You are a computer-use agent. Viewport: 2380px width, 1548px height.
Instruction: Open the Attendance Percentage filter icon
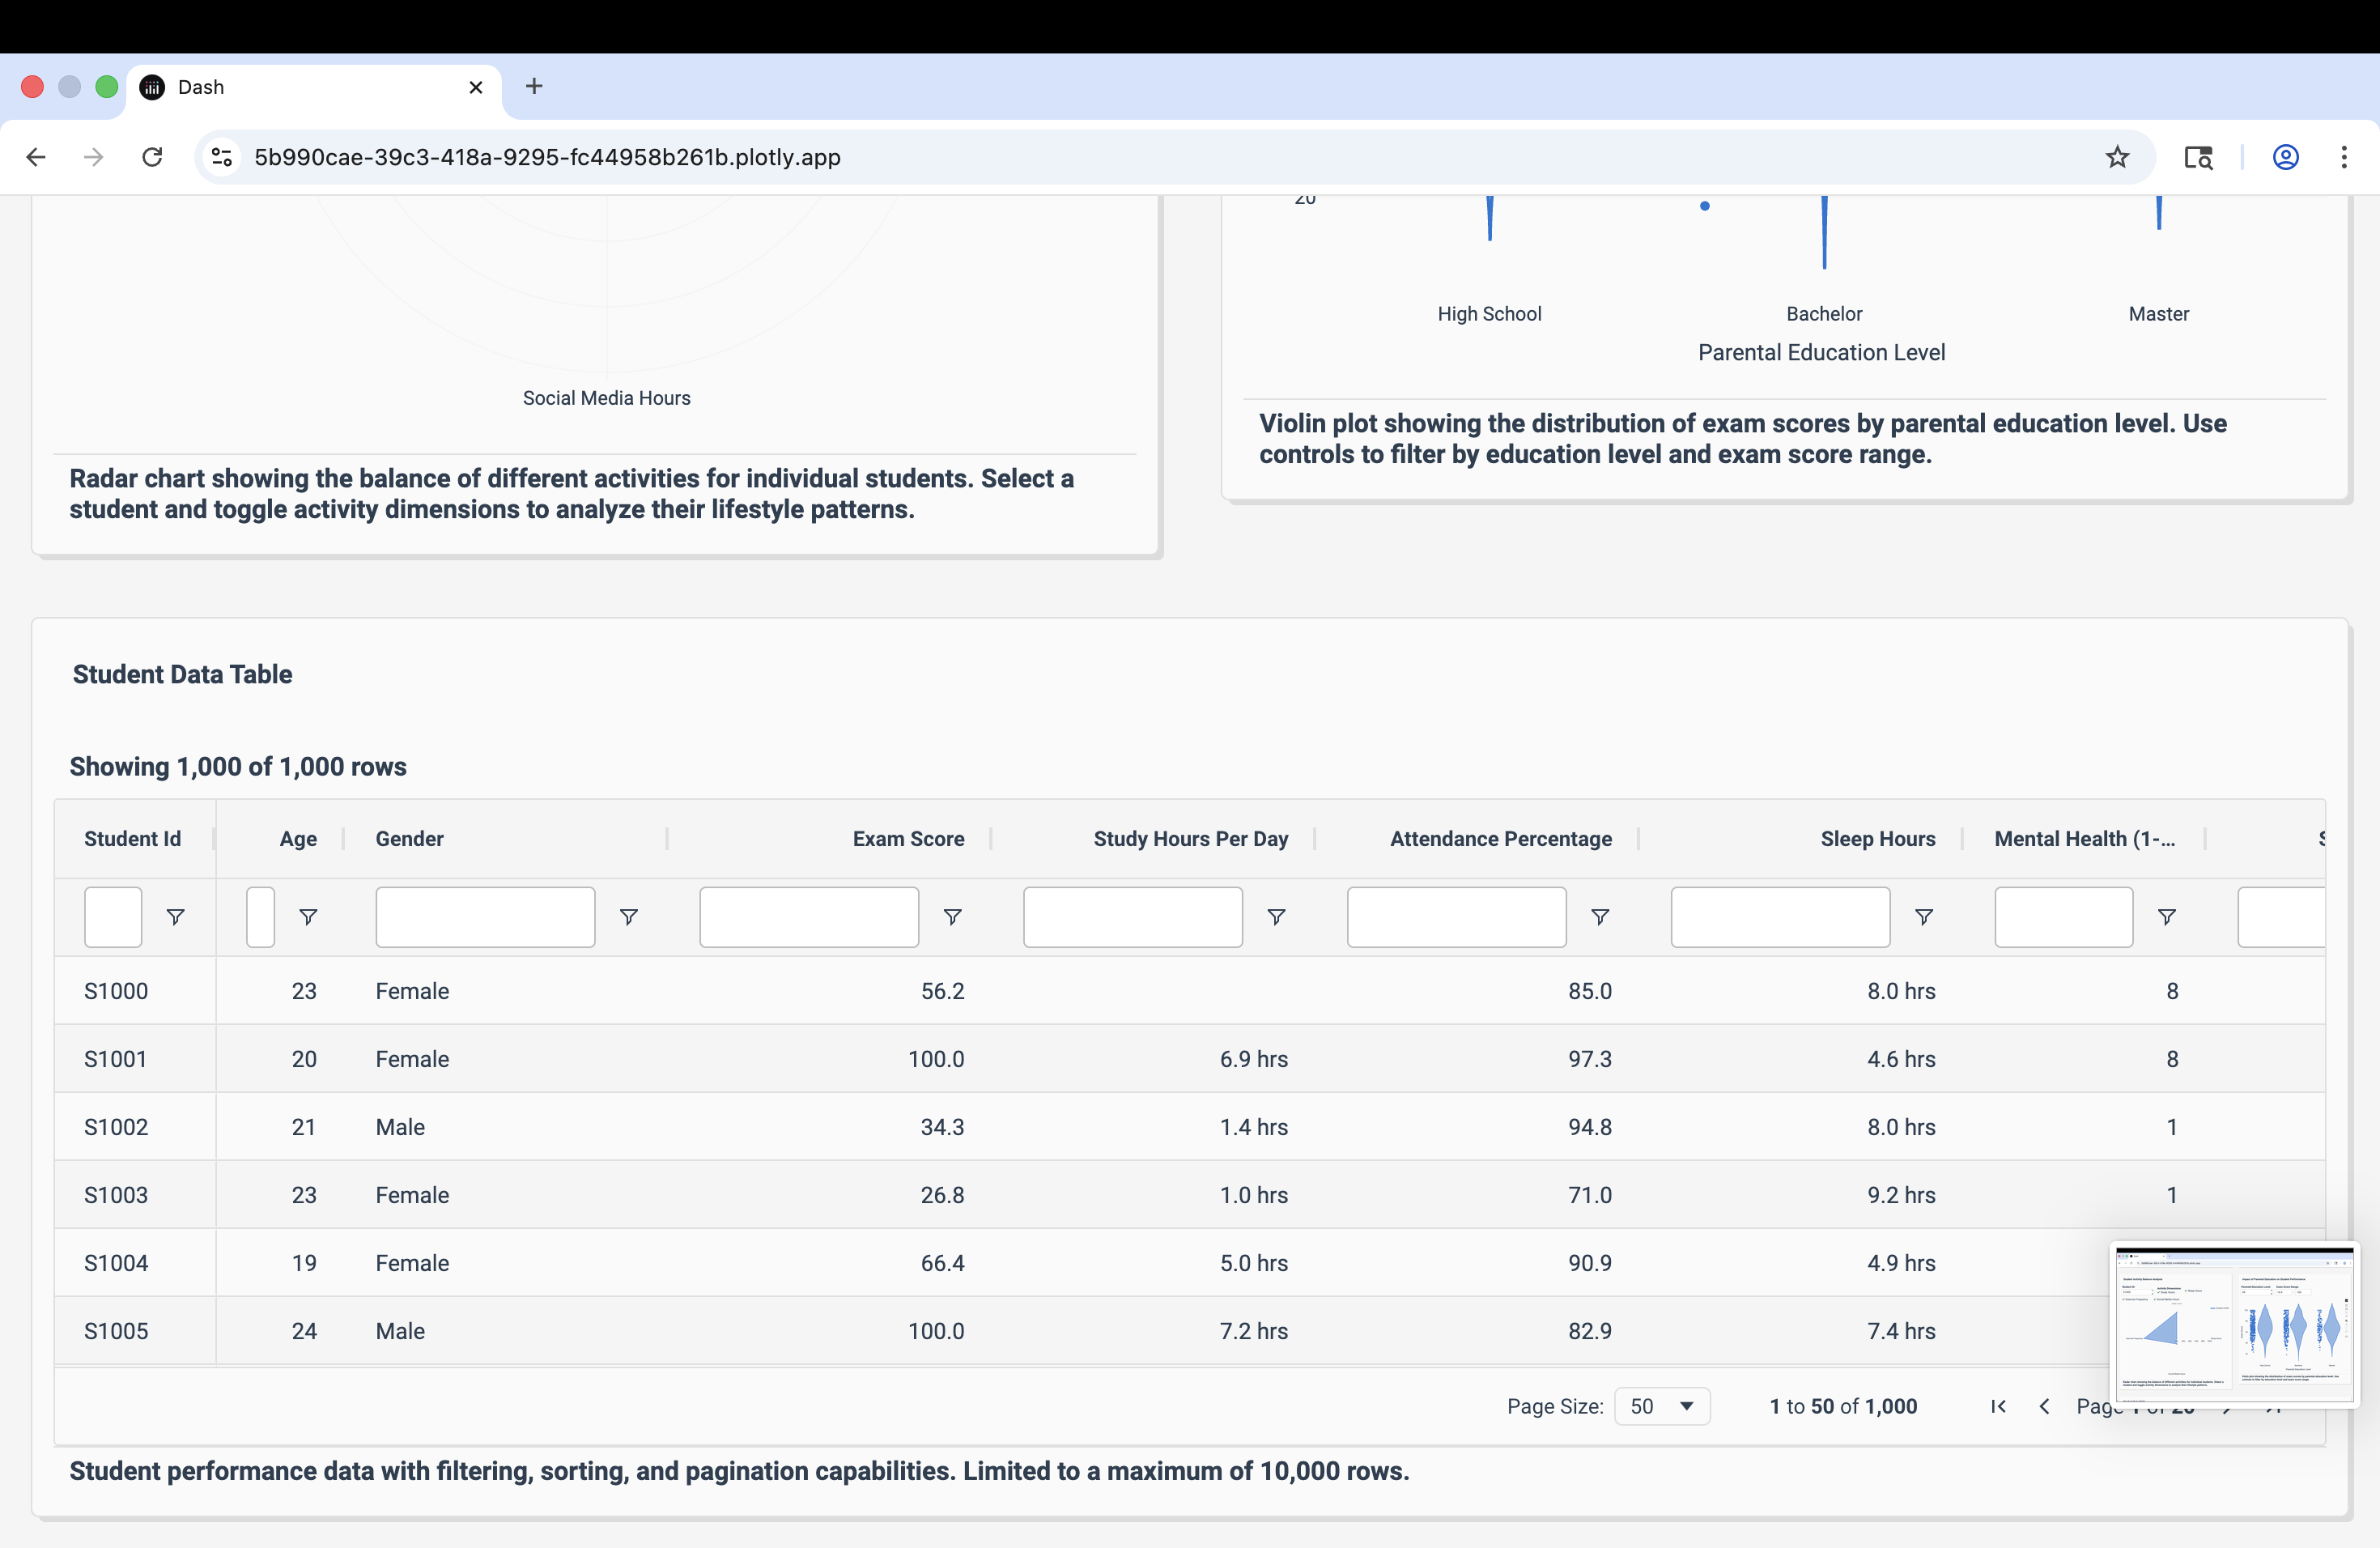[1600, 917]
